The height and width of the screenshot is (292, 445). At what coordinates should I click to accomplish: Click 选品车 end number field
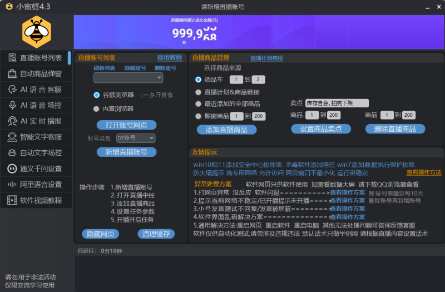[258, 80]
